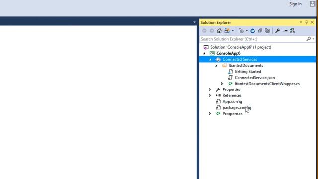Select the References tree row
The width and height of the screenshot is (318, 179).
[x=232, y=95]
